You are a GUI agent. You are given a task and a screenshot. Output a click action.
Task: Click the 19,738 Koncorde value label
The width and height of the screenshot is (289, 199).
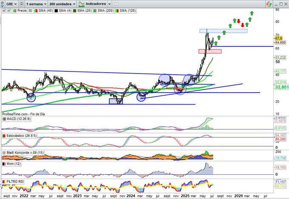[280, 158]
